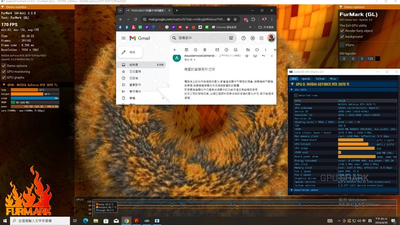Screen dimensions: 400x225
Task: Open all bookmarks folder in Chrome
Action: point(266,27)
